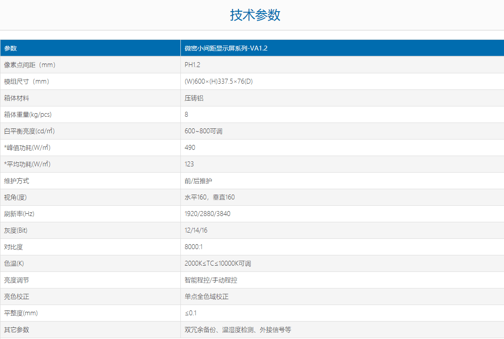The height and width of the screenshot is (339, 504).
Task: Select the *峰值功耗(W/㎡) row label
Action: [x=28, y=148]
